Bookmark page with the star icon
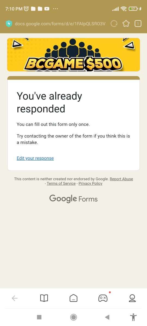147x326 pixels. click(126, 24)
